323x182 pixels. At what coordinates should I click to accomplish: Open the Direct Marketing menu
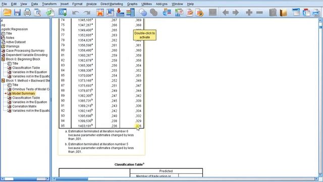[112, 4]
